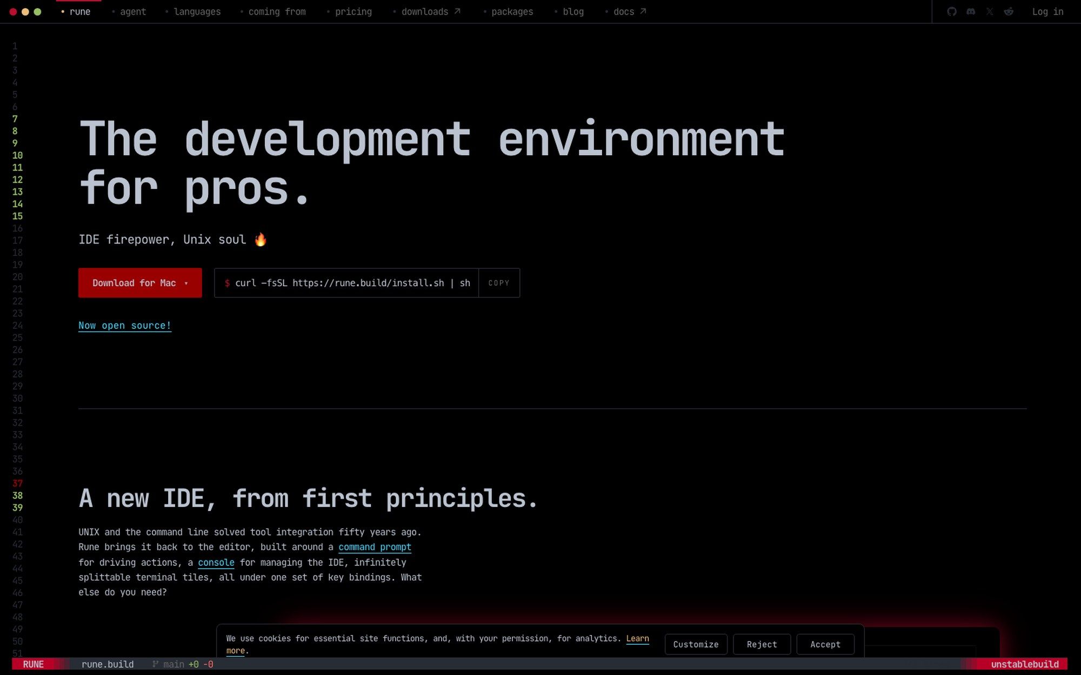Click Log in

pos(1047,11)
